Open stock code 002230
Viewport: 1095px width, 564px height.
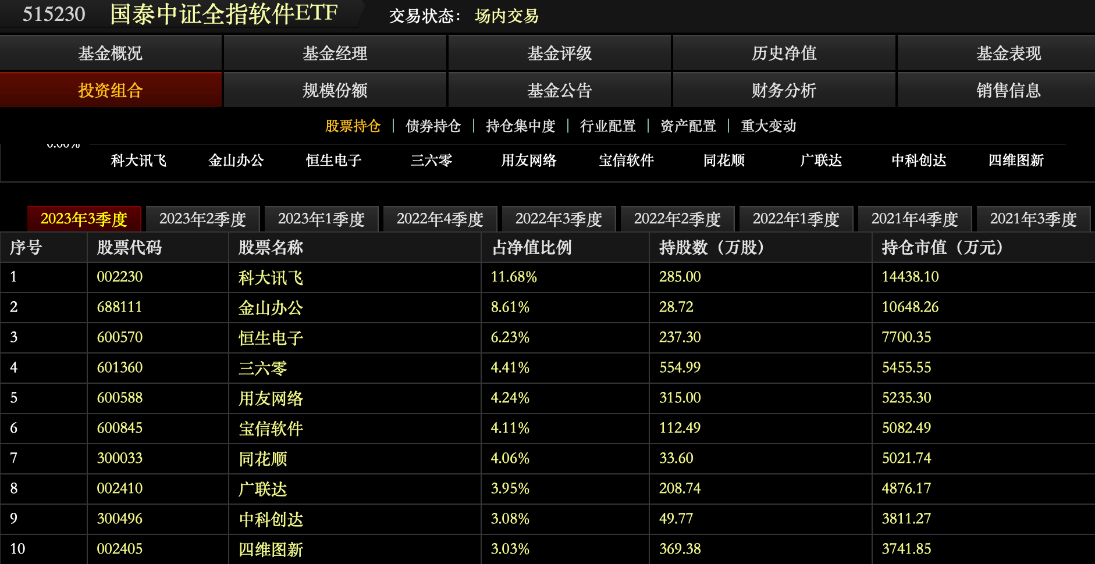(x=120, y=277)
